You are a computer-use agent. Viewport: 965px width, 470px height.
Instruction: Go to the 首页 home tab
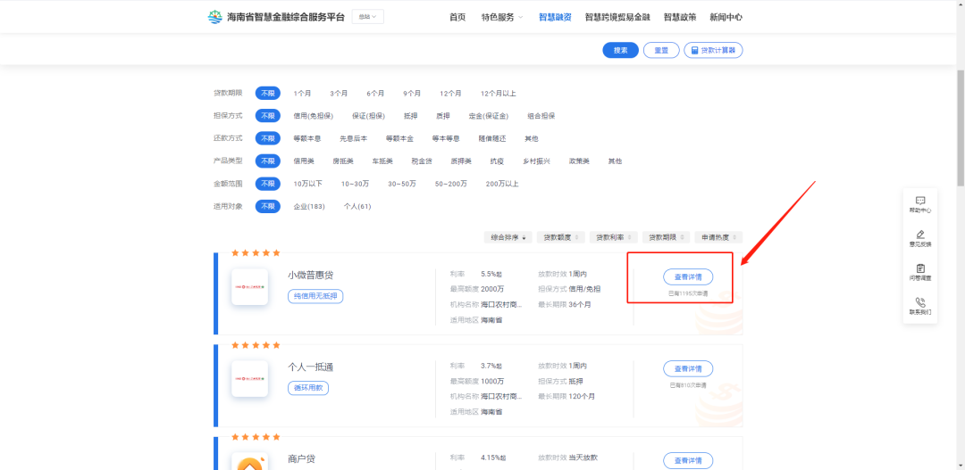pos(457,17)
